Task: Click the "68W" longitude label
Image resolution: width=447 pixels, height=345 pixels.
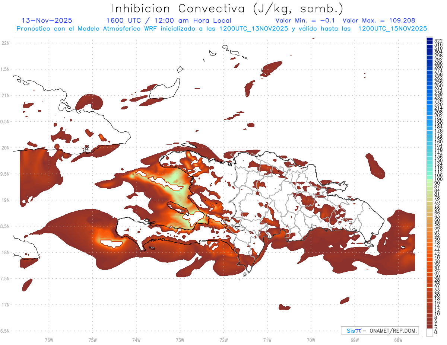Action: point(398,339)
